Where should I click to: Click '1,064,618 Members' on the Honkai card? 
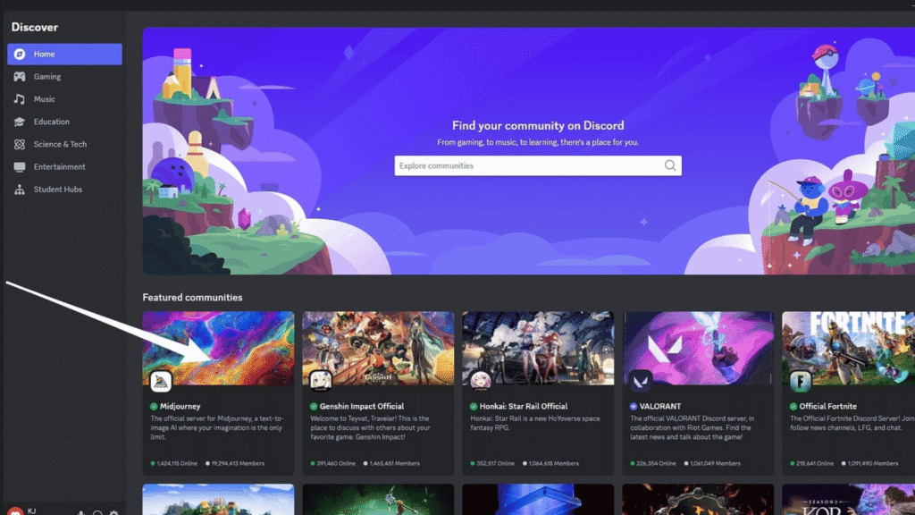tap(550, 464)
